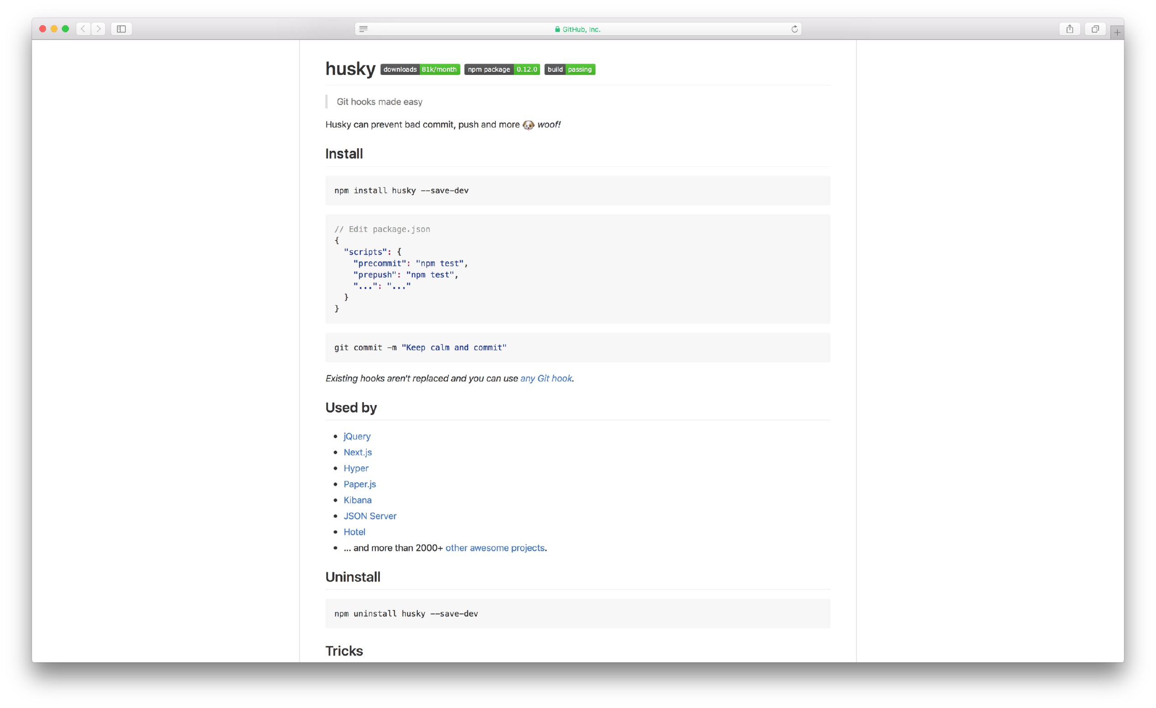Open the Paper.js project link
This screenshot has width=1156, height=708.
[x=359, y=484]
